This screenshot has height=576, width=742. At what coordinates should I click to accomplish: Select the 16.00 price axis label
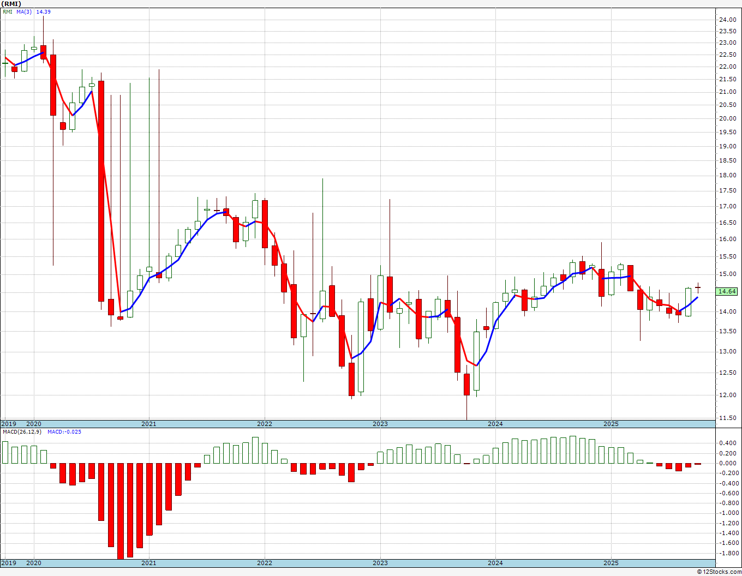[x=727, y=239]
